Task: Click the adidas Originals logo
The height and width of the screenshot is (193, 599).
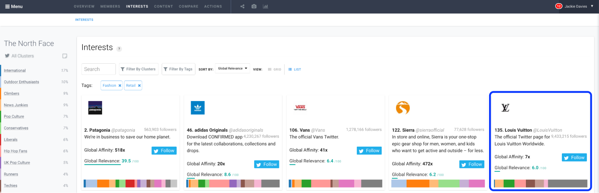Action: tap(198, 108)
